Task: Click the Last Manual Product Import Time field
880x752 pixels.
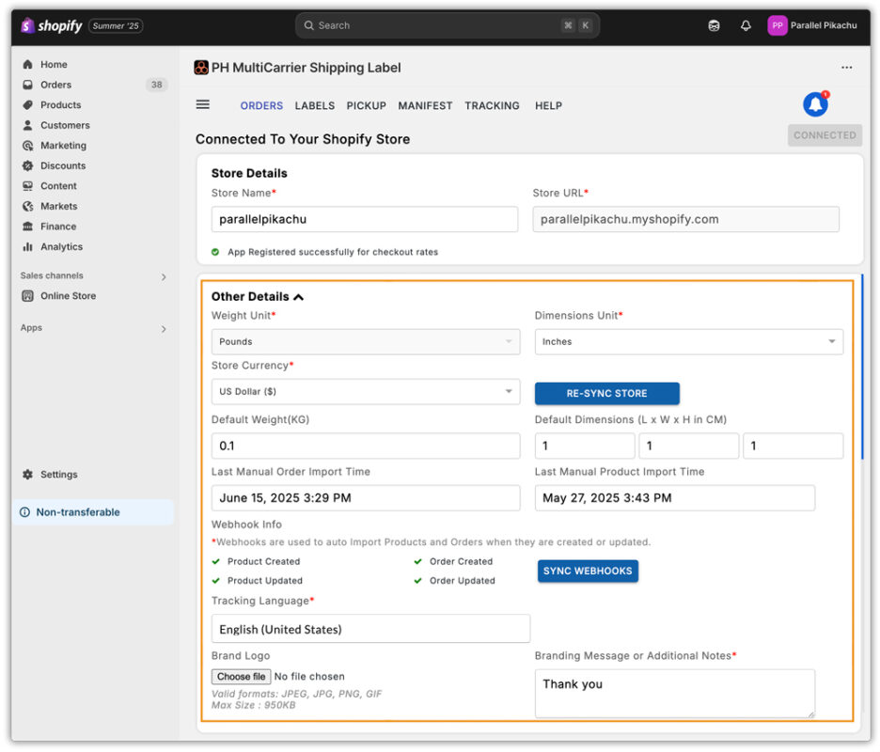Action: (x=675, y=498)
